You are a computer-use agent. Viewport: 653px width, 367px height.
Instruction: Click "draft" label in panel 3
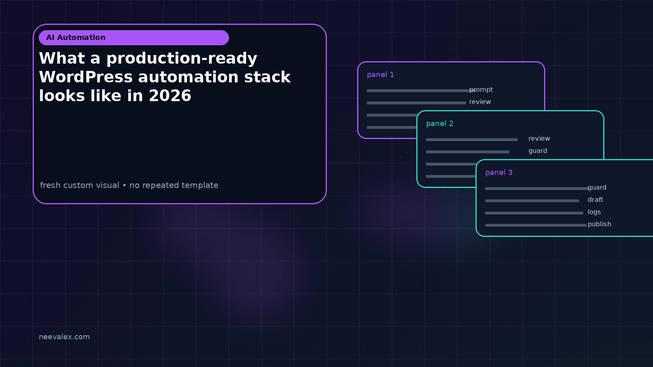(x=595, y=200)
